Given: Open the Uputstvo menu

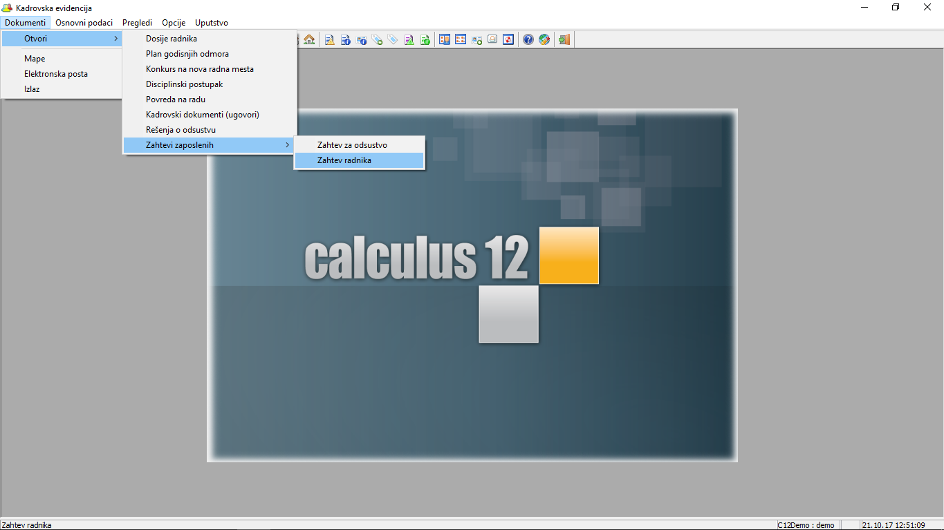Looking at the screenshot, I should click(212, 23).
